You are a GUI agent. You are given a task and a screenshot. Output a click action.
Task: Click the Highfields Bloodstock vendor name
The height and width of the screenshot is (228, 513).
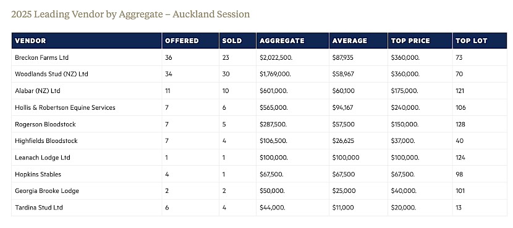coord(46,141)
